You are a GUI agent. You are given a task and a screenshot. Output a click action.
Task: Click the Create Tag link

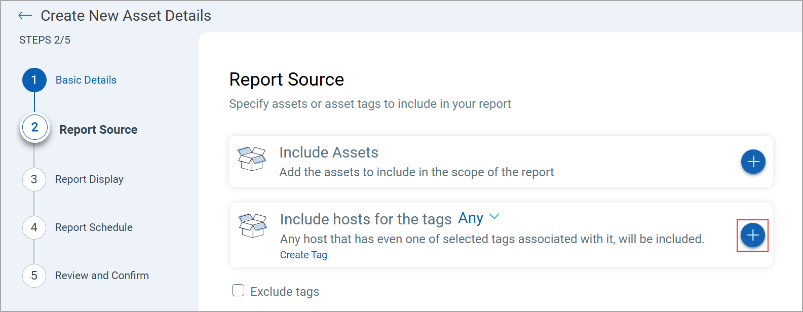pos(303,255)
